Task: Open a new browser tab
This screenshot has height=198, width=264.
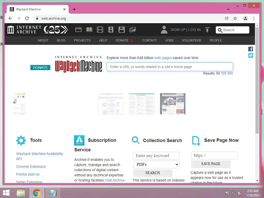Action: (x=74, y=9)
